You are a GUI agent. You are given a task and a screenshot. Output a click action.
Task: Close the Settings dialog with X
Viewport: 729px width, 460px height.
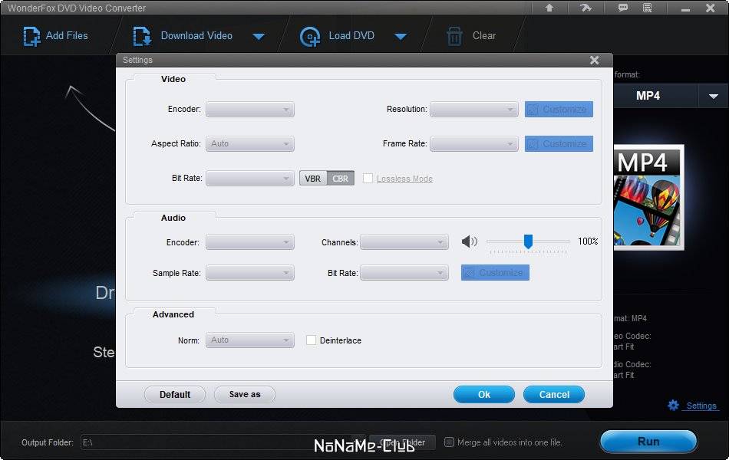point(594,60)
